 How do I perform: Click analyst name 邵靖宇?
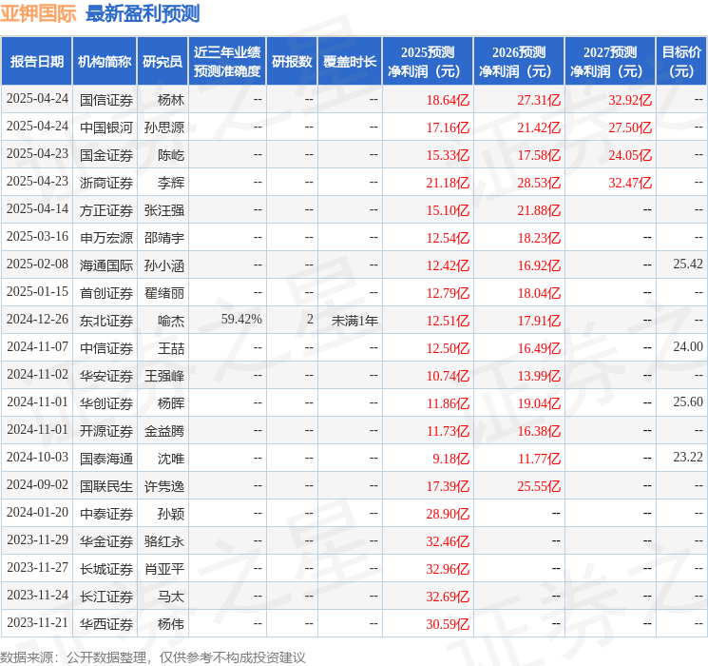[x=164, y=238]
